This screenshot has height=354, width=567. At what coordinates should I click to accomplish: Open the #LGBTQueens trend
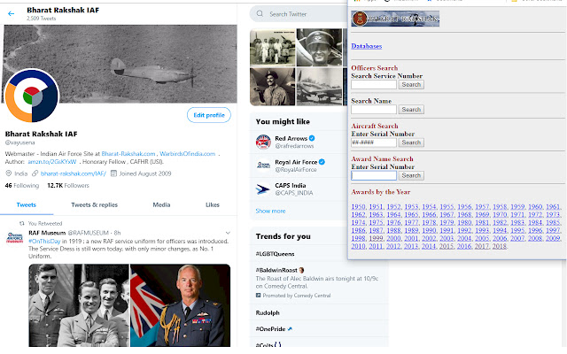coord(276,254)
